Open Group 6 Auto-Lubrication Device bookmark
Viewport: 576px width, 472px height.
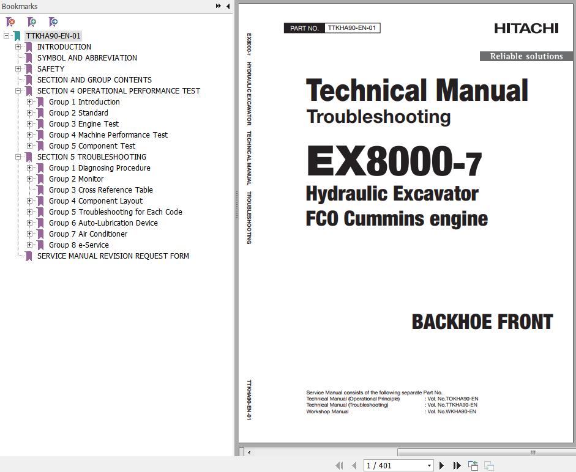point(103,223)
